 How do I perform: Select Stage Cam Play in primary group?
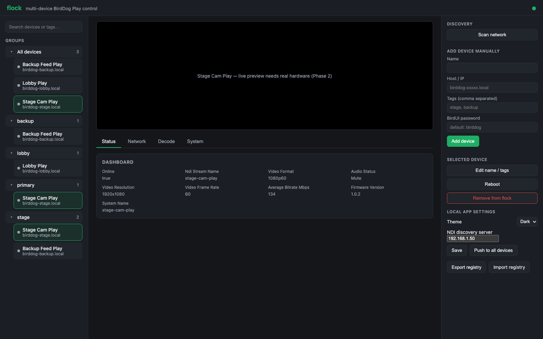click(x=48, y=200)
